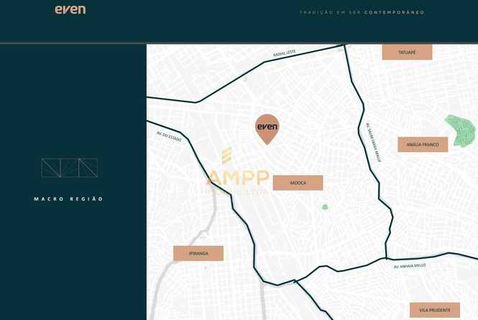The image size is (478, 320).
Task: Click the even location pin on the map
Action: click(x=267, y=129)
